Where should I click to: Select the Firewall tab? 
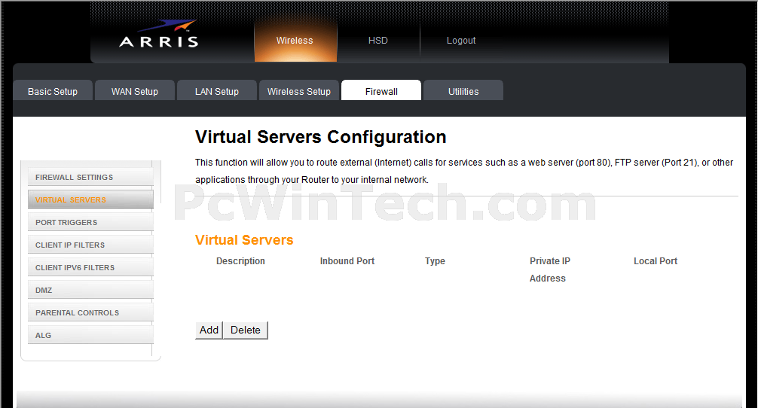click(x=381, y=91)
